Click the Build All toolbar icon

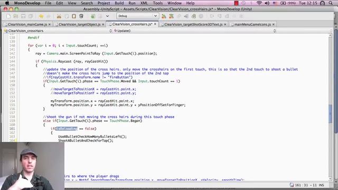[164, 16]
